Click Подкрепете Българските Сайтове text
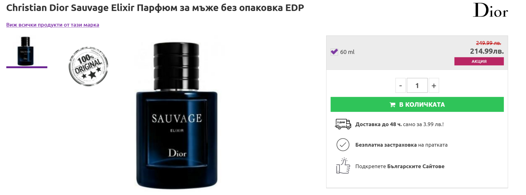The image size is (526, 195). [x=400, y=166]
